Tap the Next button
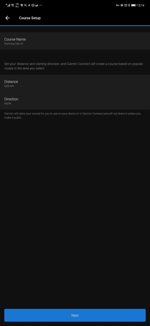Viewport: 150px width, 326px height. pos(75,315)
